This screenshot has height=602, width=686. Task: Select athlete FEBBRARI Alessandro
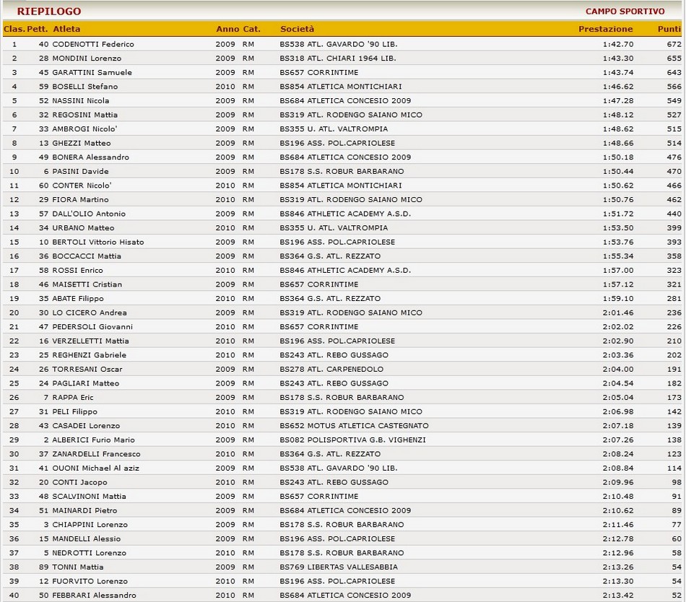(94, 596)
